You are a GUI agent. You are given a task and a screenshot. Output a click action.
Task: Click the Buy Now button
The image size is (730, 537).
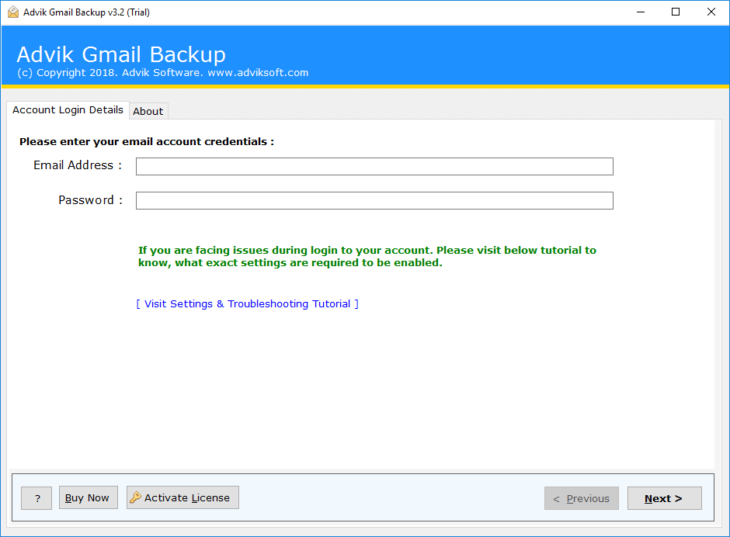pos(89,497)
